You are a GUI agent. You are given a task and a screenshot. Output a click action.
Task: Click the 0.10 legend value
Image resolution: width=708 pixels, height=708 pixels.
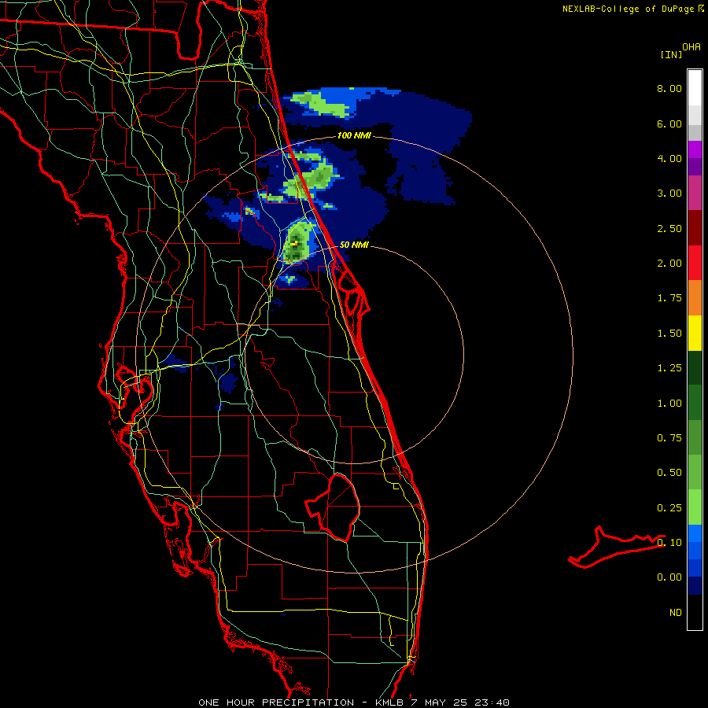(x=669, y=543)
